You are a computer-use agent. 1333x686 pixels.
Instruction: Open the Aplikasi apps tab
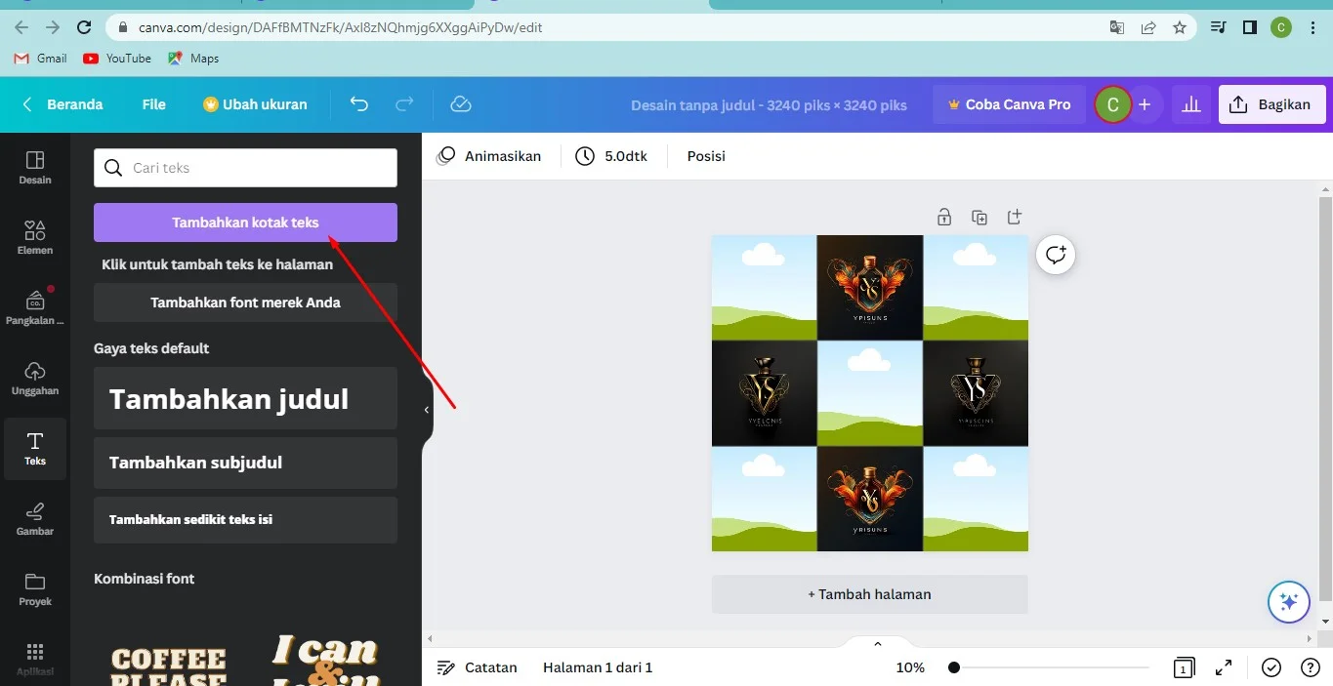coord(35,659)
